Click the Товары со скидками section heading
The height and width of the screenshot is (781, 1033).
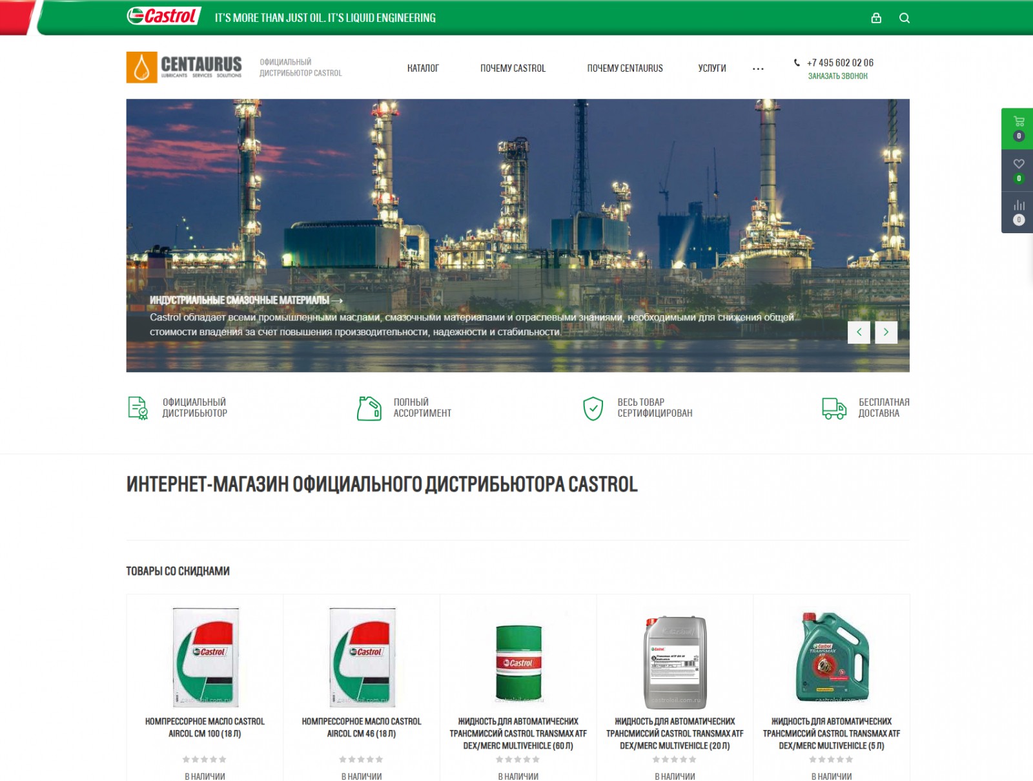(x=178, y=571)
